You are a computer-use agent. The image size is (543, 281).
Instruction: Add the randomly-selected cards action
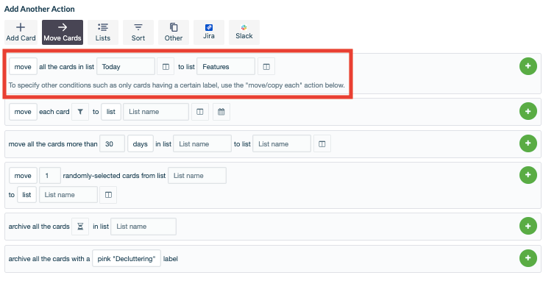(x=528, y=175)
